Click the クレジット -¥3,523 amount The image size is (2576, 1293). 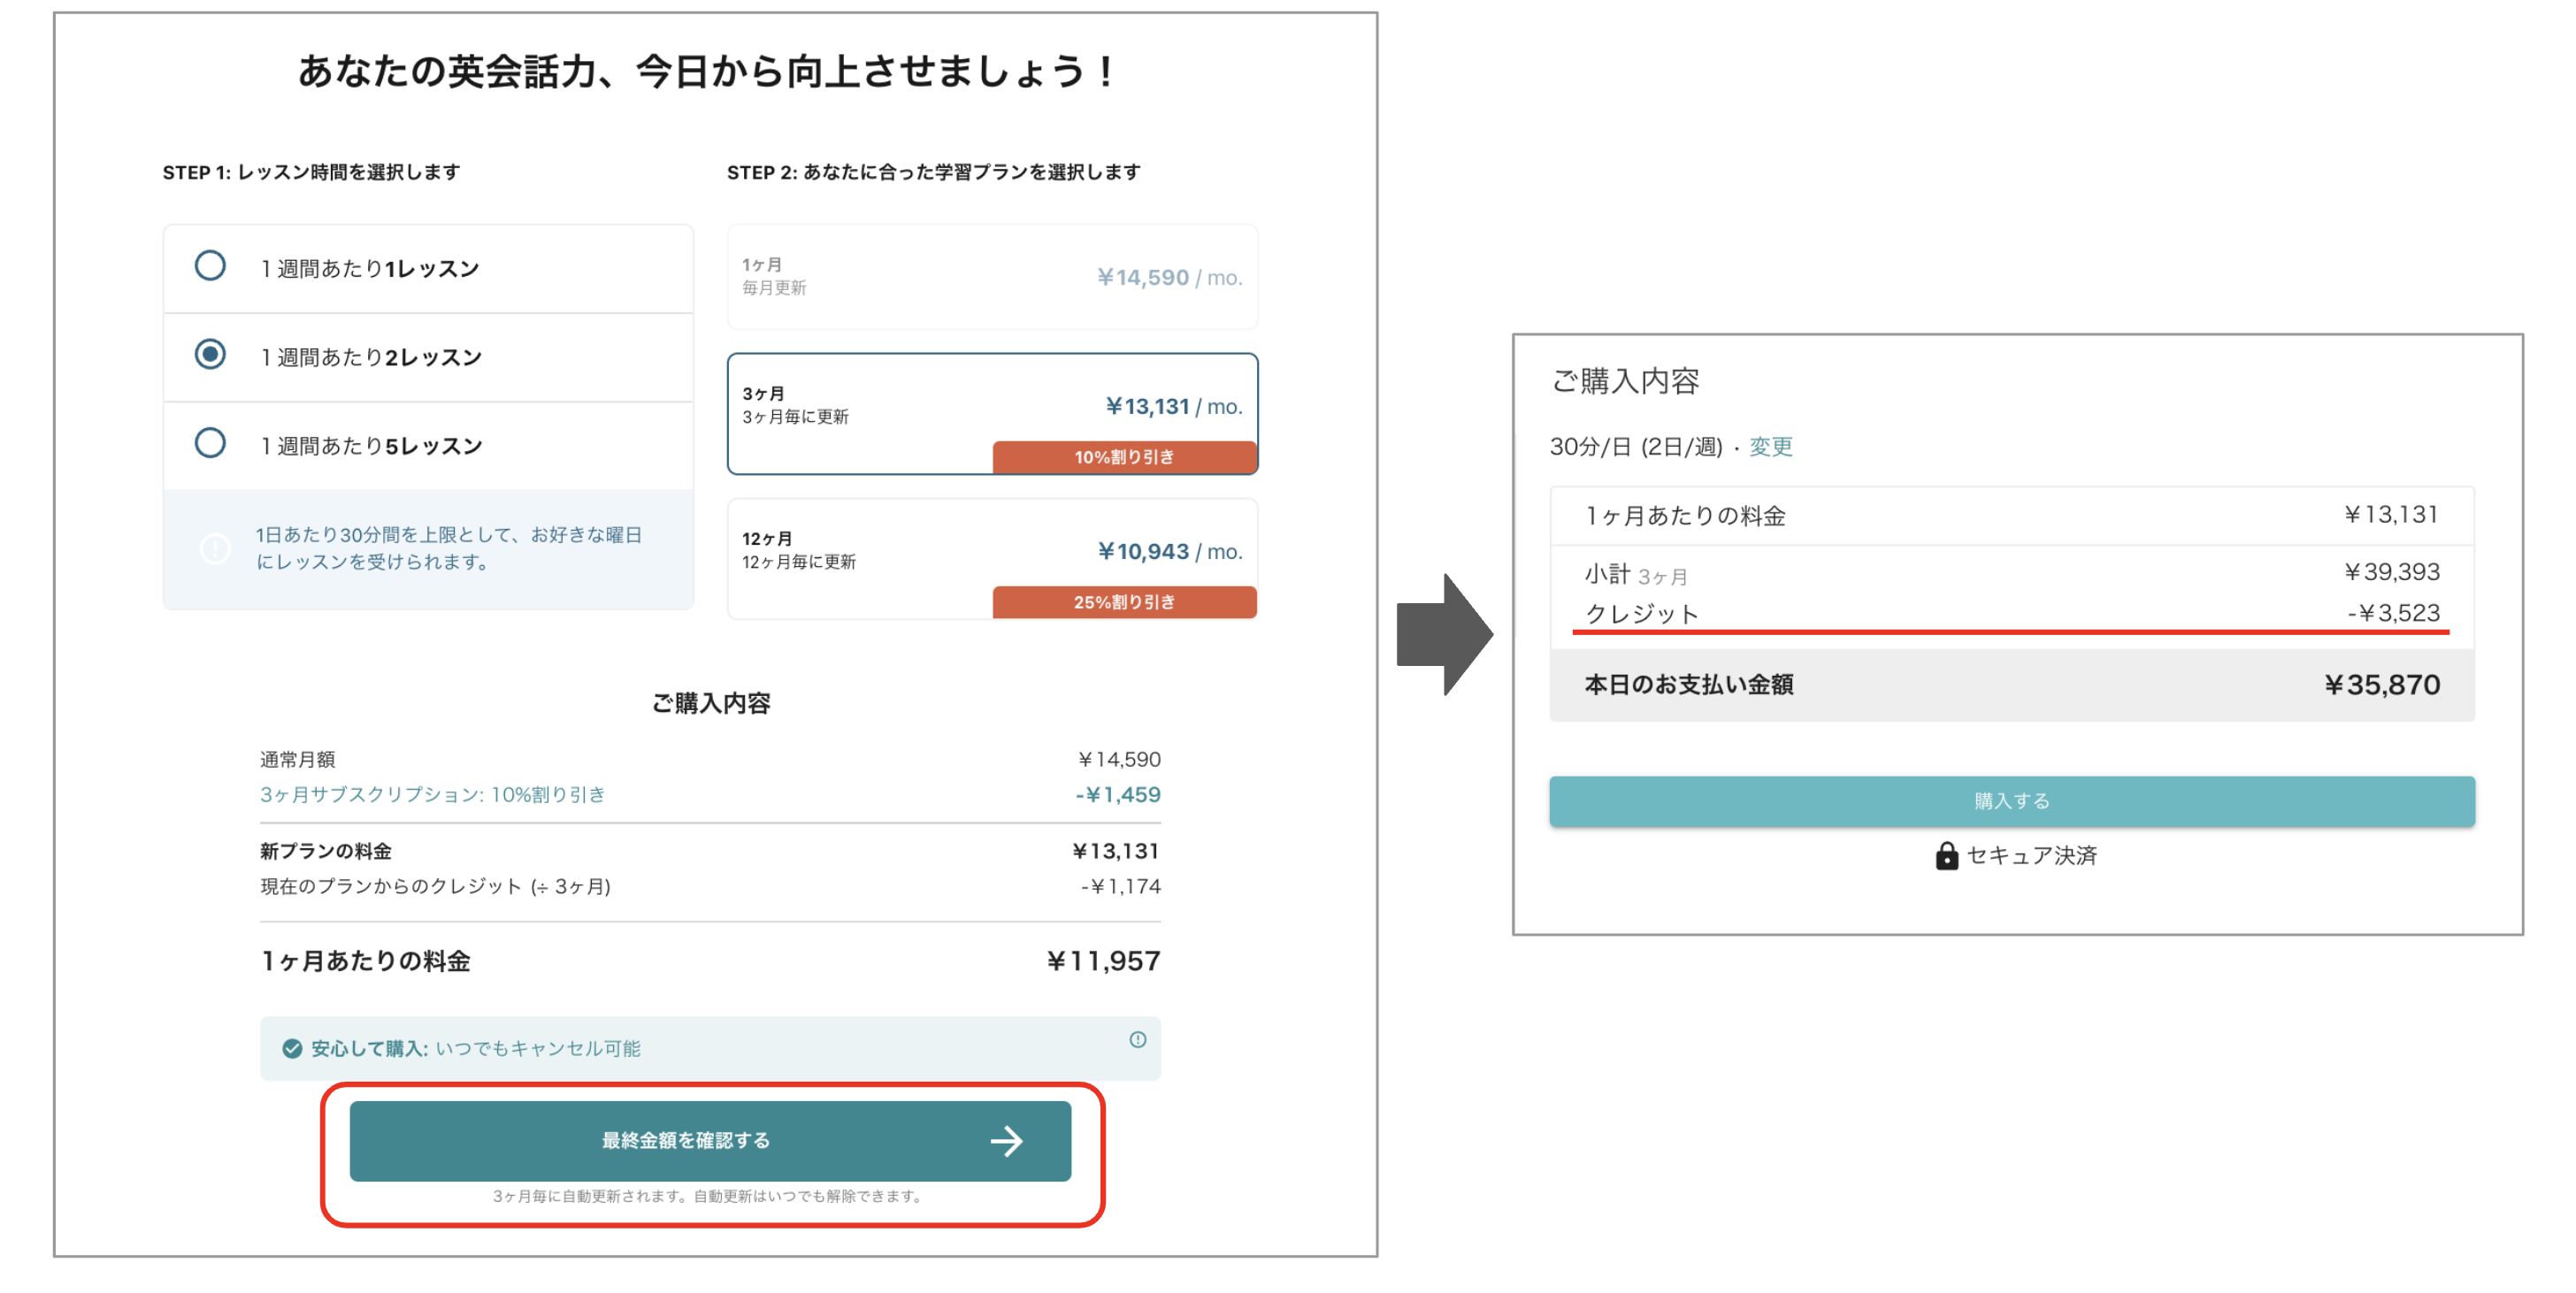2393,613
